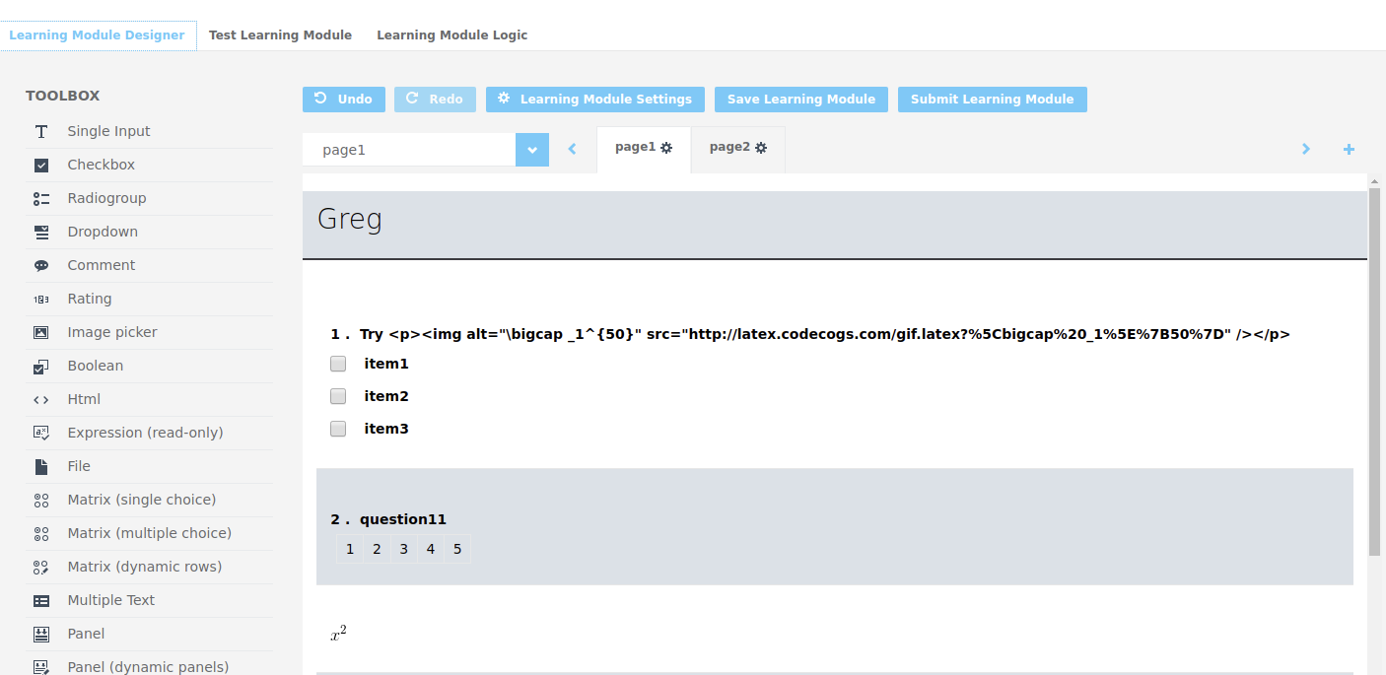Click the Undo button
The width and height of the screenshot is (1386, 675).
(344, 100)
